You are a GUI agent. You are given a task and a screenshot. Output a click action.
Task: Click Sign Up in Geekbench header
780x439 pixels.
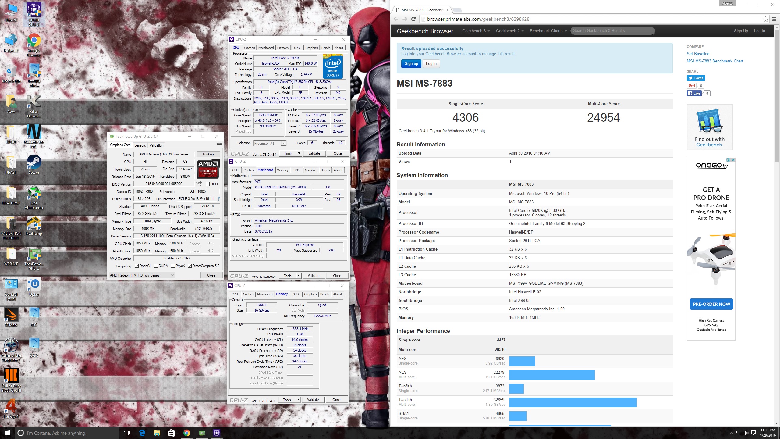[741, 31]
